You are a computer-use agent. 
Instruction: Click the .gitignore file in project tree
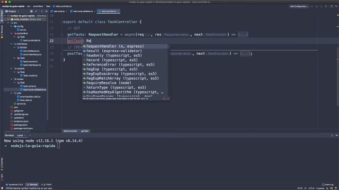tap(17, 111)
